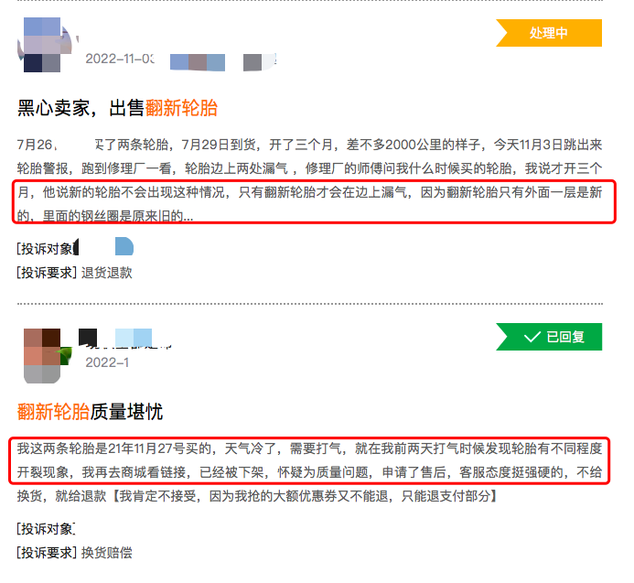Select the orange 处理中 status badge
Screen dimensions: 634x583
[549, 33]
